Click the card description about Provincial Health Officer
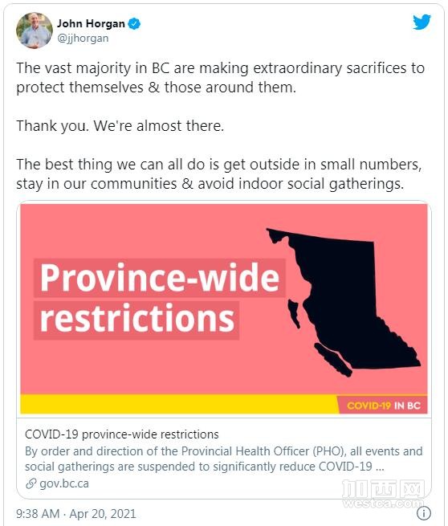448x526 pixels. tap(224, 459)
